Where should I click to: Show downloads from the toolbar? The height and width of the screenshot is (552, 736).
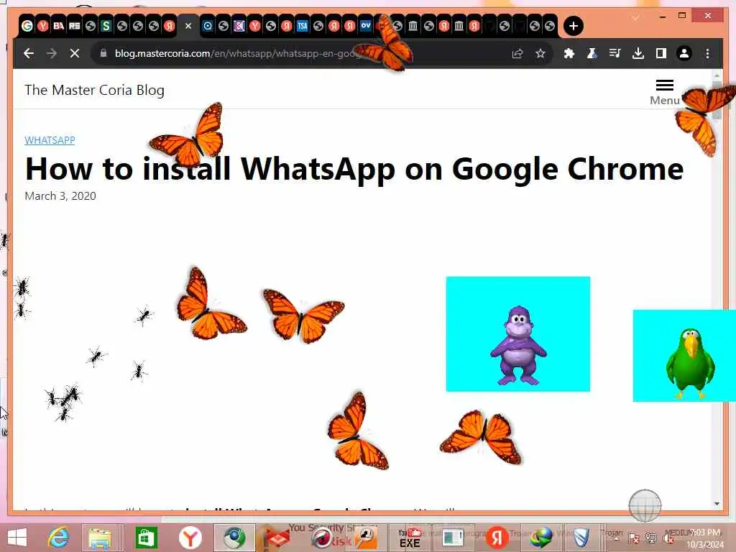click(x=638, y=53)
